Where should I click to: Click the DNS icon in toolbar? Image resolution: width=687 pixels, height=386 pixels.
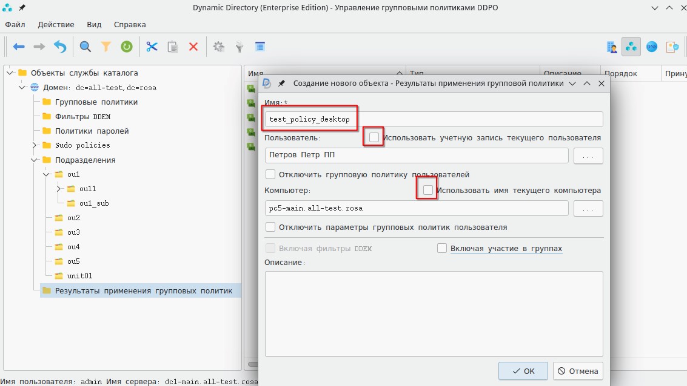[652, 47]
